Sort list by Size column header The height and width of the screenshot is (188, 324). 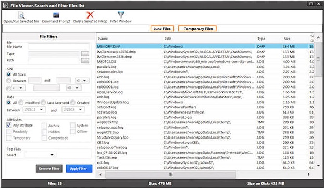[287, 39]
